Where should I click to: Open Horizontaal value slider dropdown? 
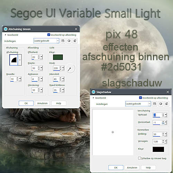(166, 122)
